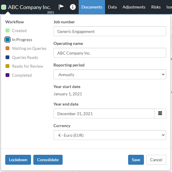
Task: Open the year end date calendar picker
Action: point(160,113)
